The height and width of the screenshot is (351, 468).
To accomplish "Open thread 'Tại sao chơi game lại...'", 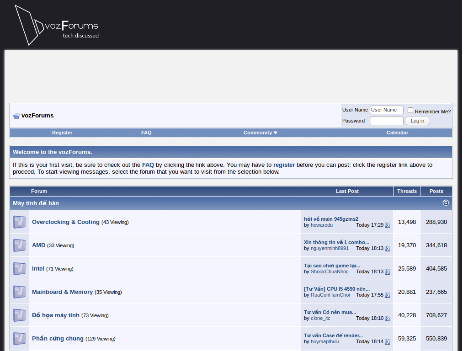I will (332, 266).
